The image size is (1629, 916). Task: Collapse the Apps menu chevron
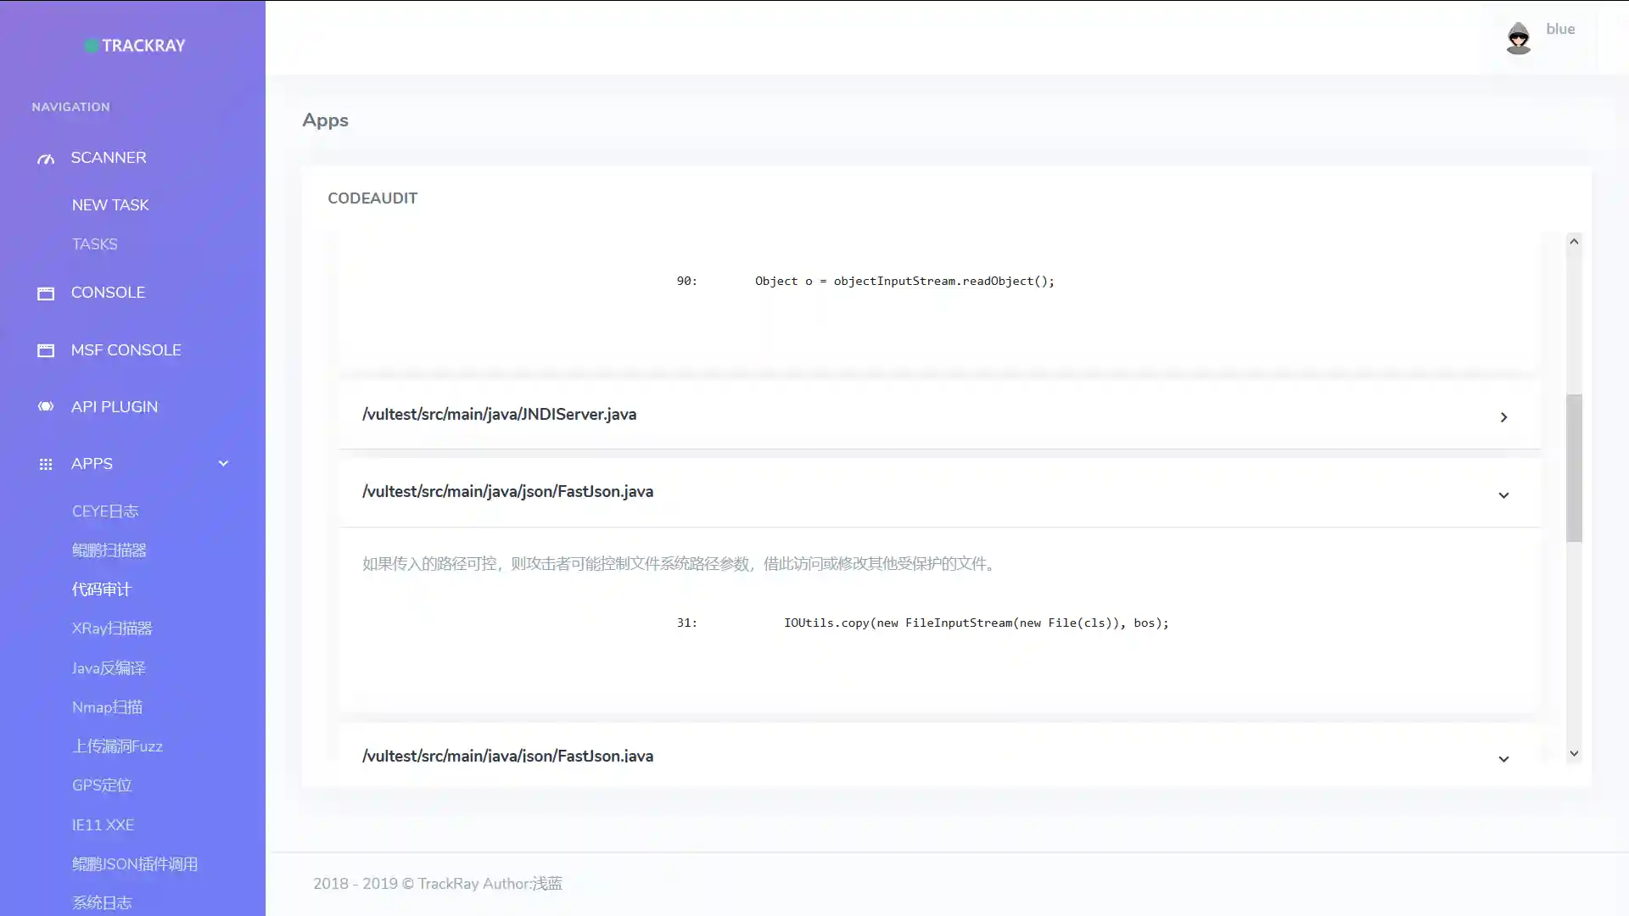point(223,463)
